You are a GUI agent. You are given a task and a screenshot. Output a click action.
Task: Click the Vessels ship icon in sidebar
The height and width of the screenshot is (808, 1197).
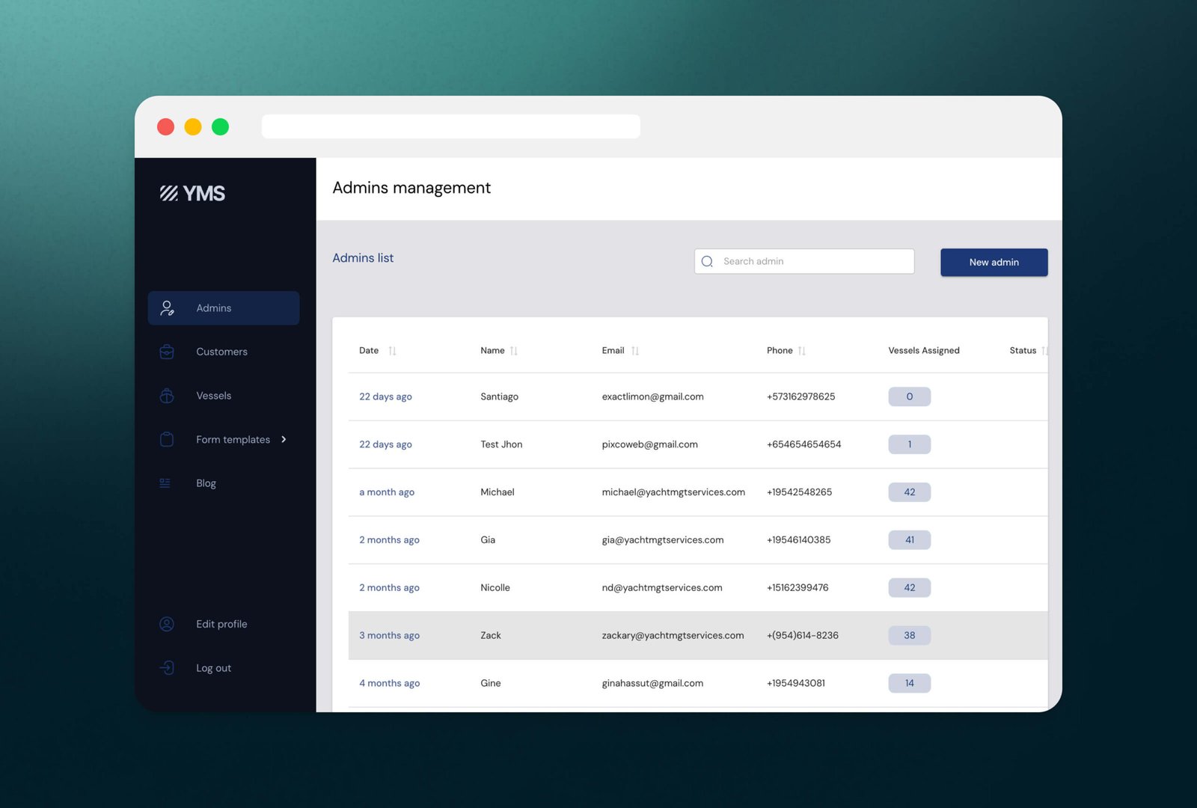click(x=167, y=396)
